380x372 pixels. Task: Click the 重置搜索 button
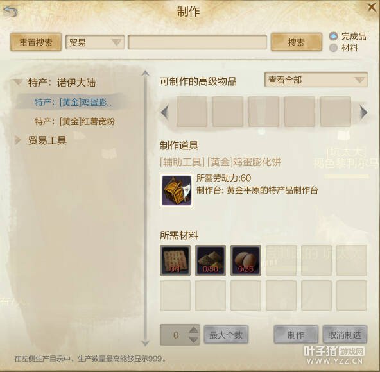coord(36,42)
